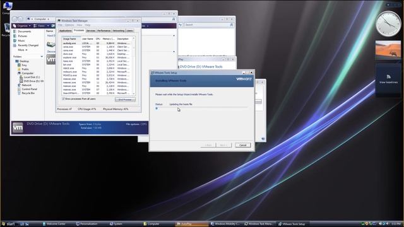Select the dwm.exe process row
The height and width of the screenshot is (227, 404).
click(x=97, y=54)
